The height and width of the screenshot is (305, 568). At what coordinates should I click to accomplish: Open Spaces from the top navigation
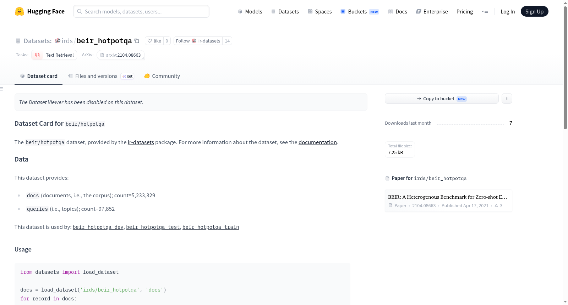coord(320,11)
